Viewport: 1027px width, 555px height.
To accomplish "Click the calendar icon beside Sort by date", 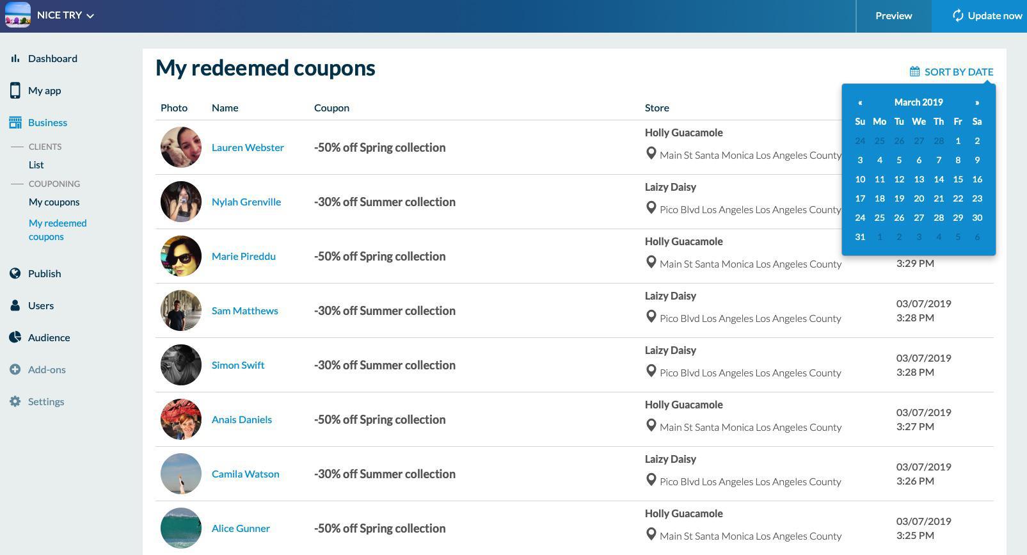I will [x=915, y=72].
